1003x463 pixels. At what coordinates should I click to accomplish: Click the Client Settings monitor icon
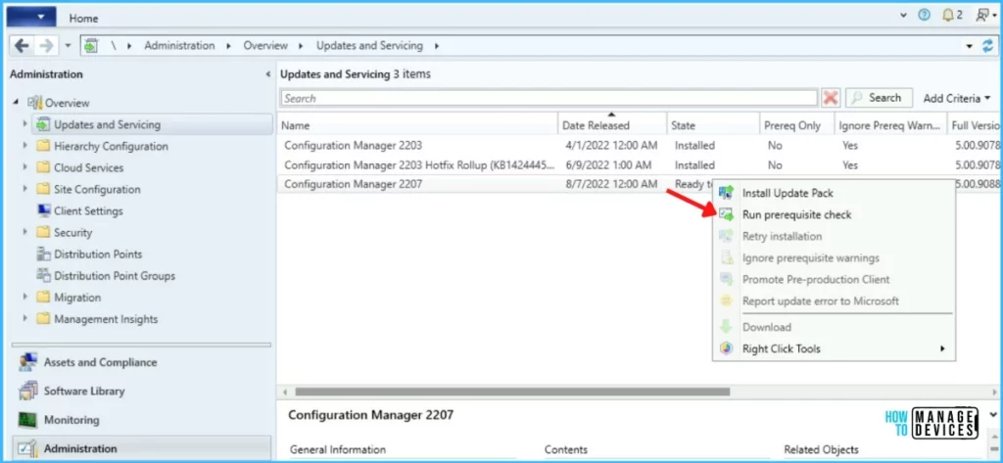pyautogui.click(x=43, y=211)
